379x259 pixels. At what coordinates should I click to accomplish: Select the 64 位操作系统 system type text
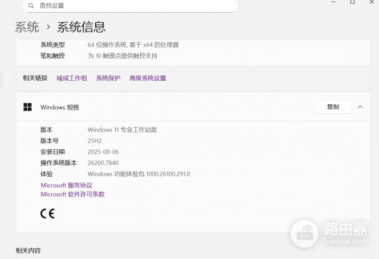(133, 45)
